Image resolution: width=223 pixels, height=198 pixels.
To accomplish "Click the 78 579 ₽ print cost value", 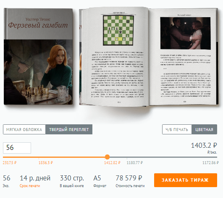I will (129, 178).
